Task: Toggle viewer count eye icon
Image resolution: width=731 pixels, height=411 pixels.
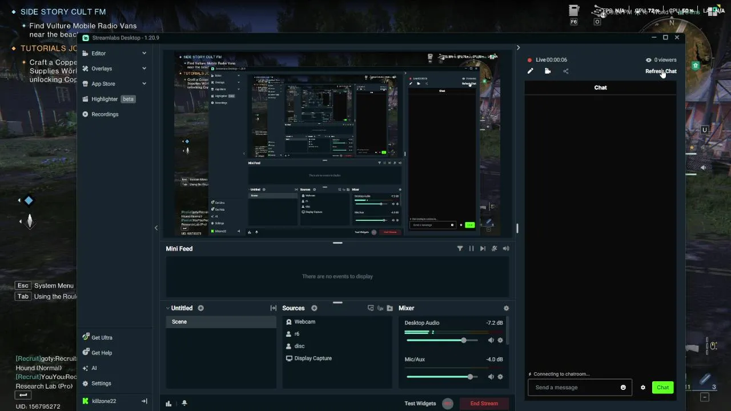Action: pos(648,60)
